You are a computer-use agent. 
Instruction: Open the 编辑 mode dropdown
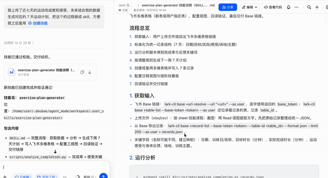[x=249, y=7]
